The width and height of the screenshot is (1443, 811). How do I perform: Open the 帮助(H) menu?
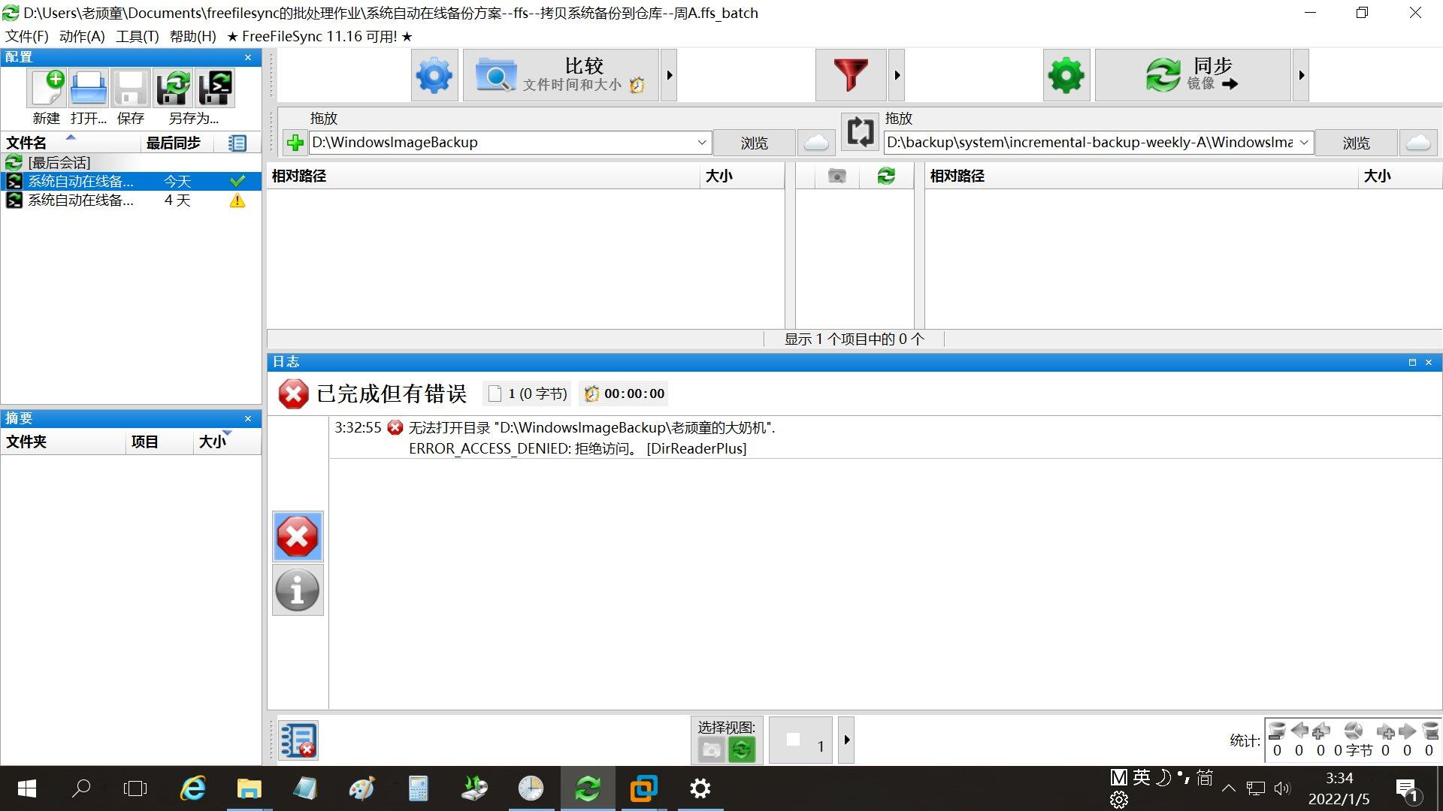click(x=193, y=36)
